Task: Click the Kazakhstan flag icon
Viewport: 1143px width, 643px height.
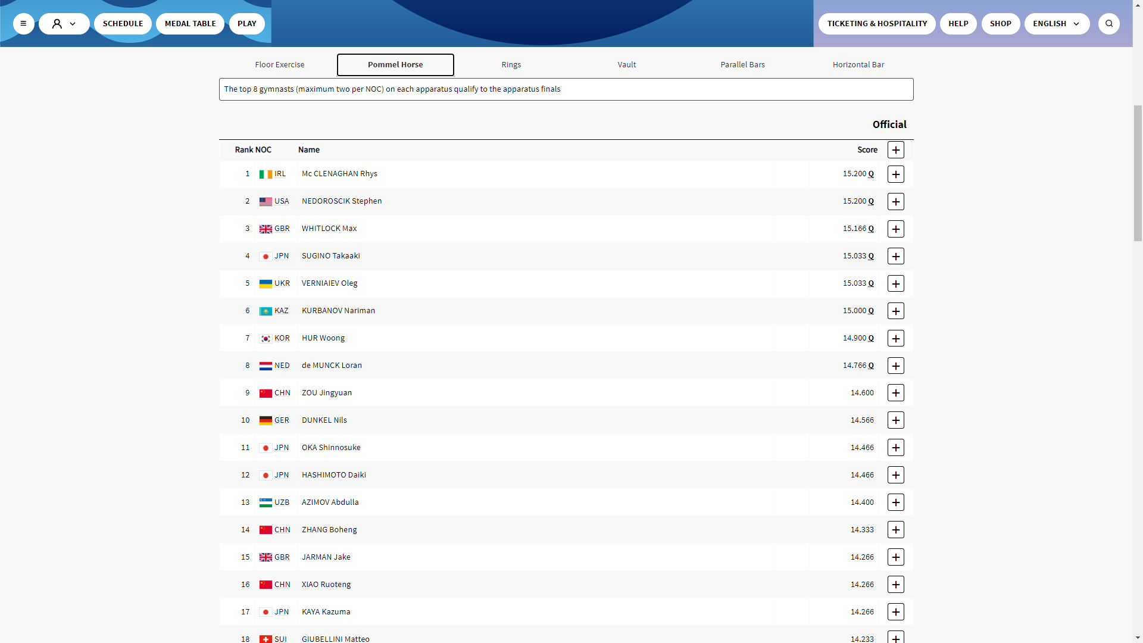Action: coord(266,311)
